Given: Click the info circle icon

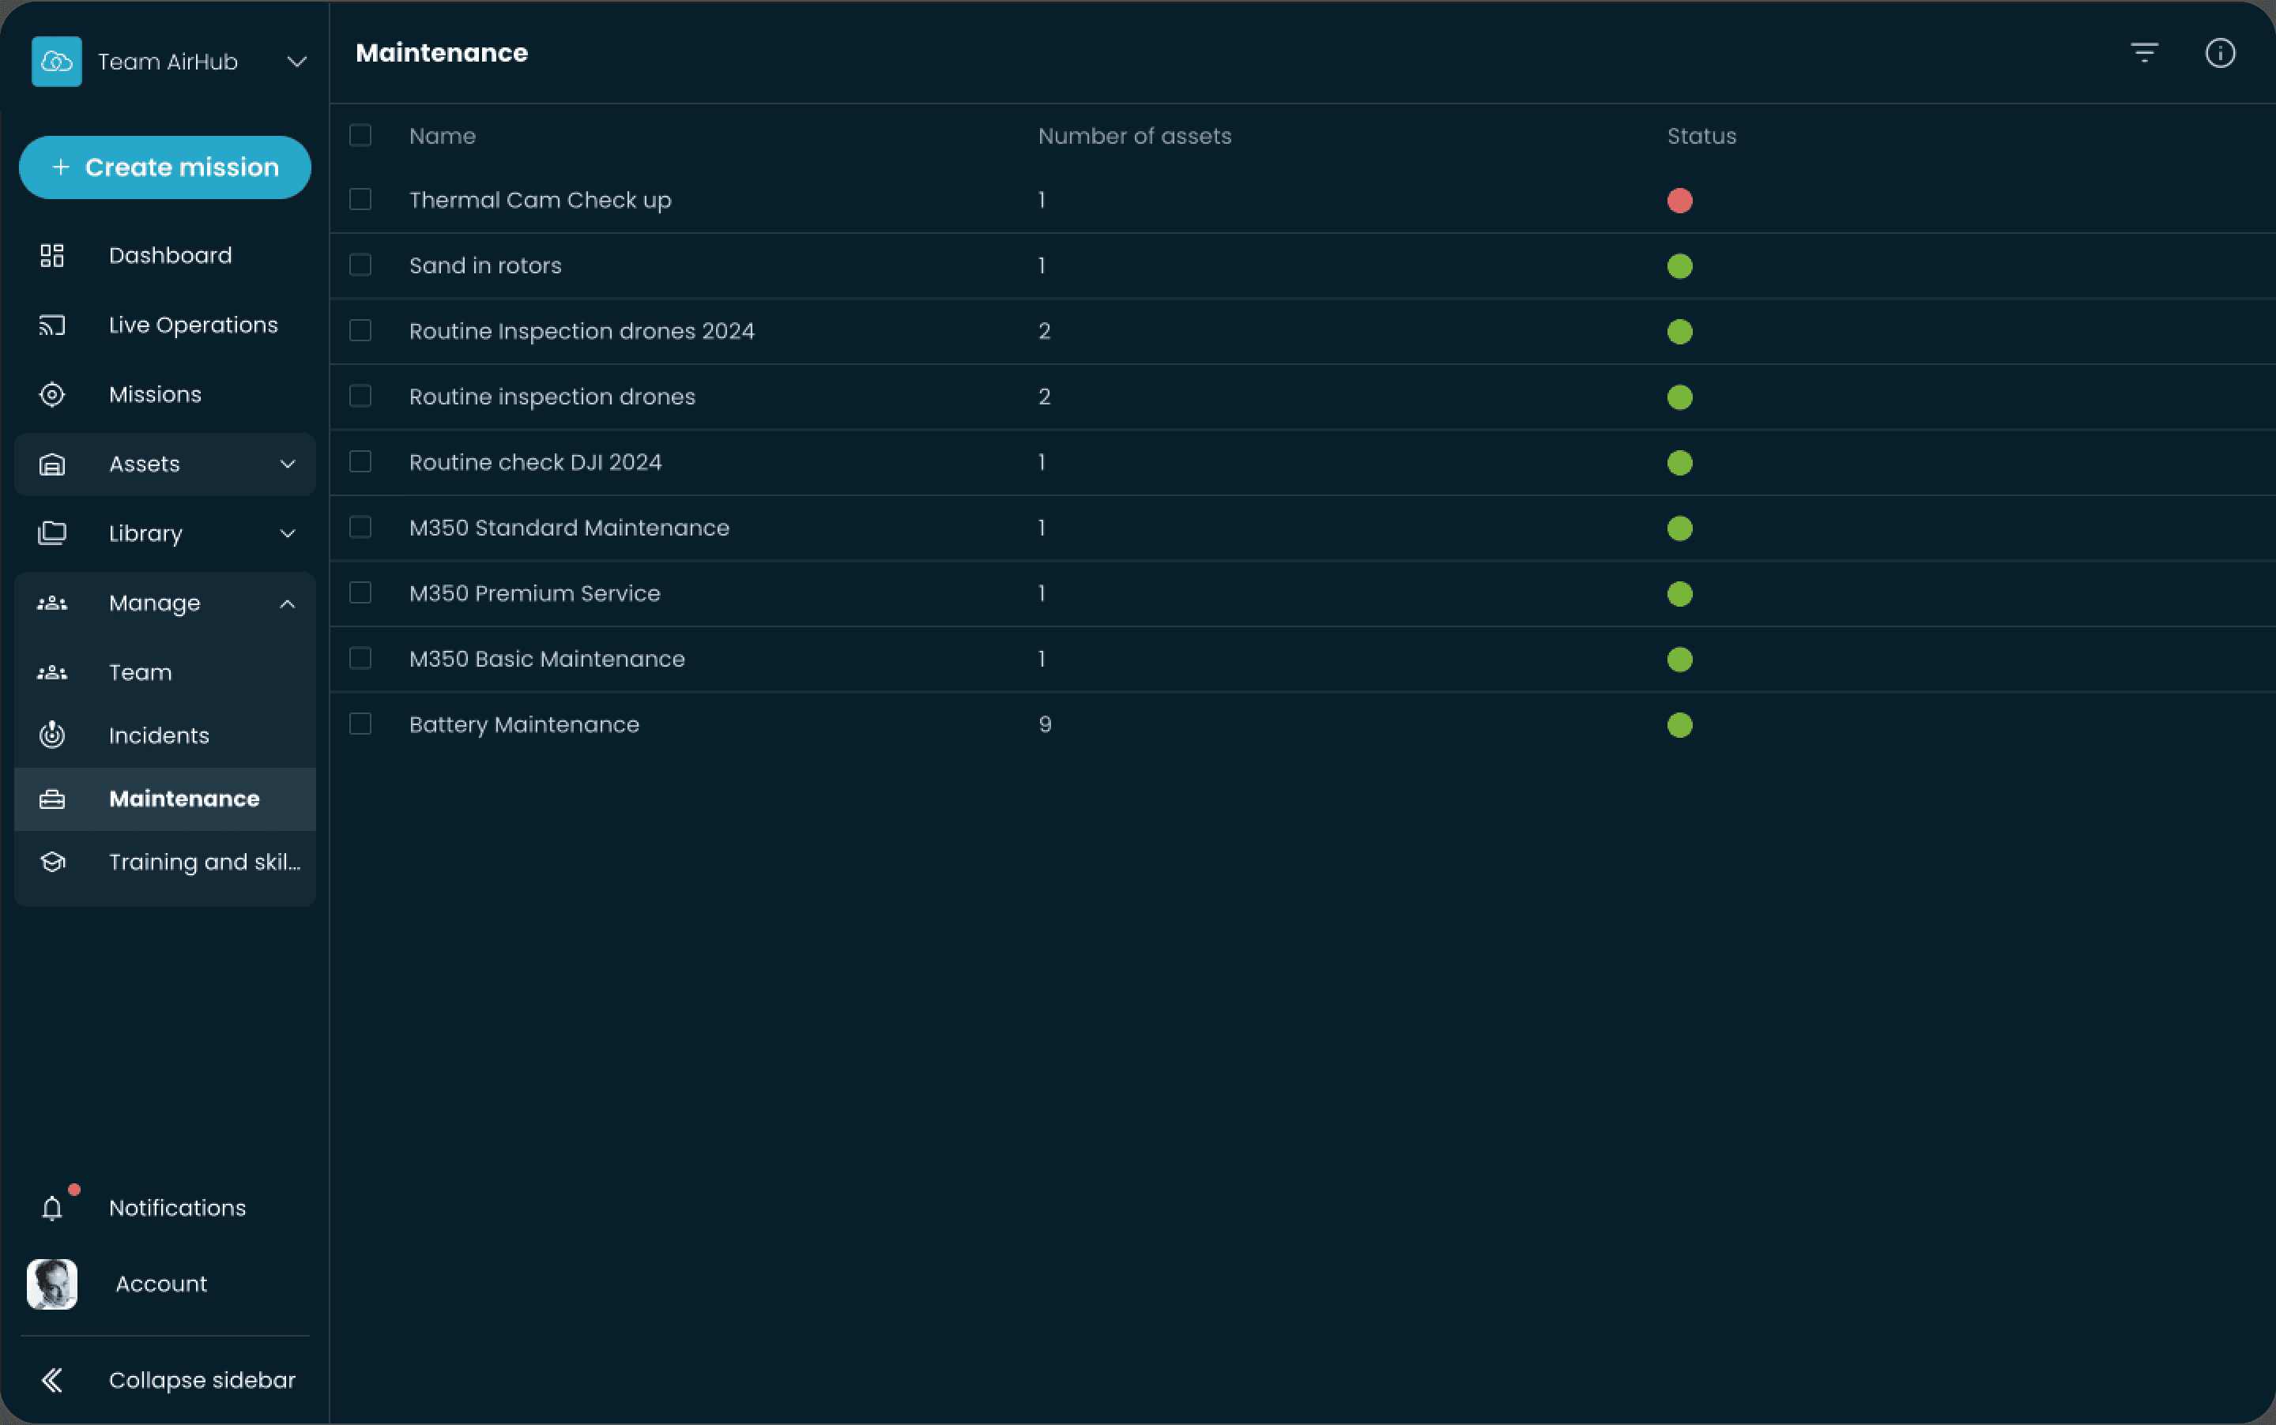Looking at the screenshot, I should (2219, 53).
